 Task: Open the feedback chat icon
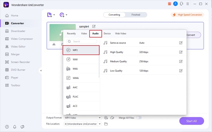(22, 127)
